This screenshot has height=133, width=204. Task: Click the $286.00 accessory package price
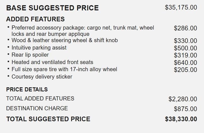coord(185,28)
